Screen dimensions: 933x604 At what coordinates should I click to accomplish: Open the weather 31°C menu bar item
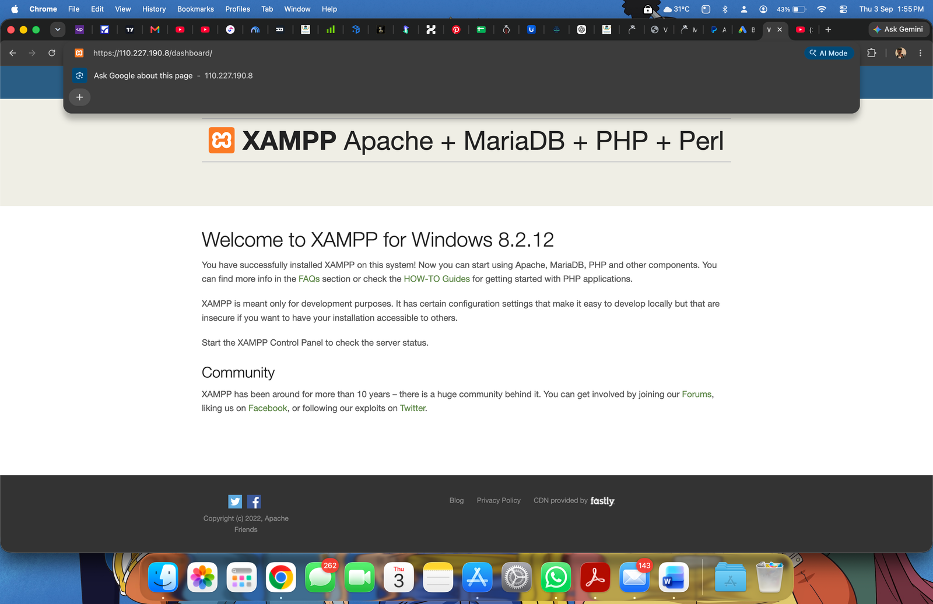tap(676, 9)
